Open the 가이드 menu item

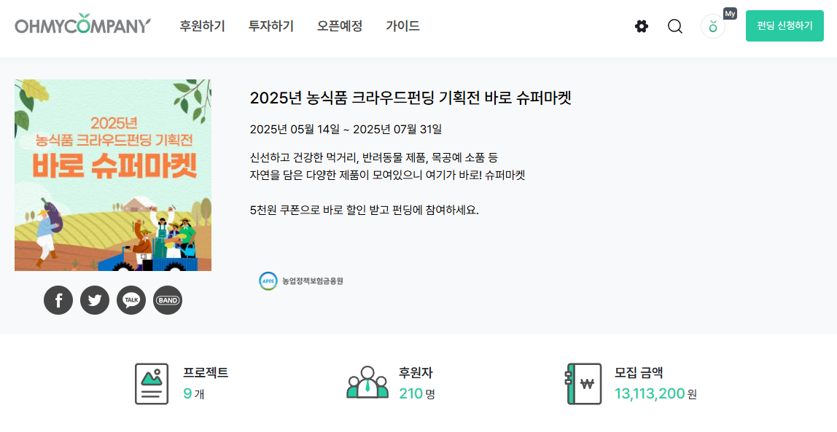tap(402, 25)
